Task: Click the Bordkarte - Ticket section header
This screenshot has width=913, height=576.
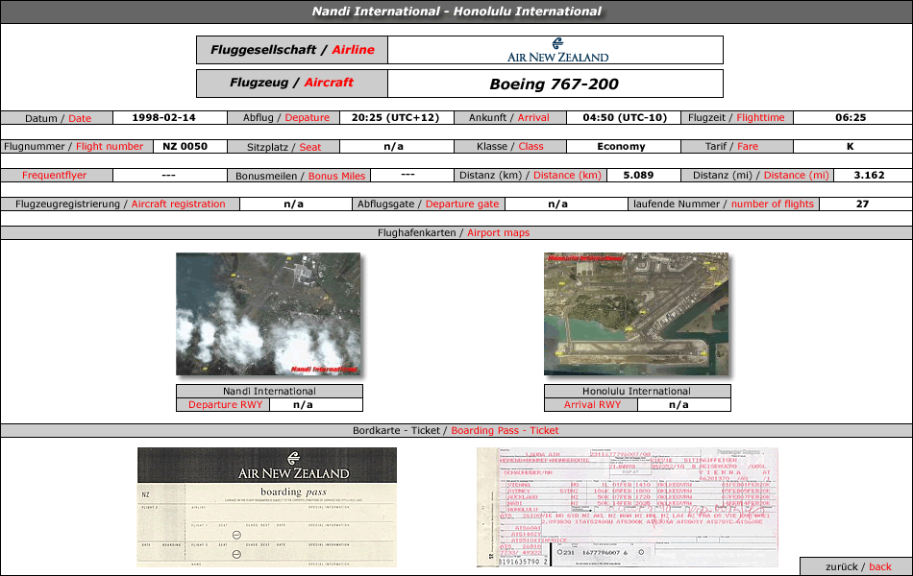Action: [x=456, y=431]
